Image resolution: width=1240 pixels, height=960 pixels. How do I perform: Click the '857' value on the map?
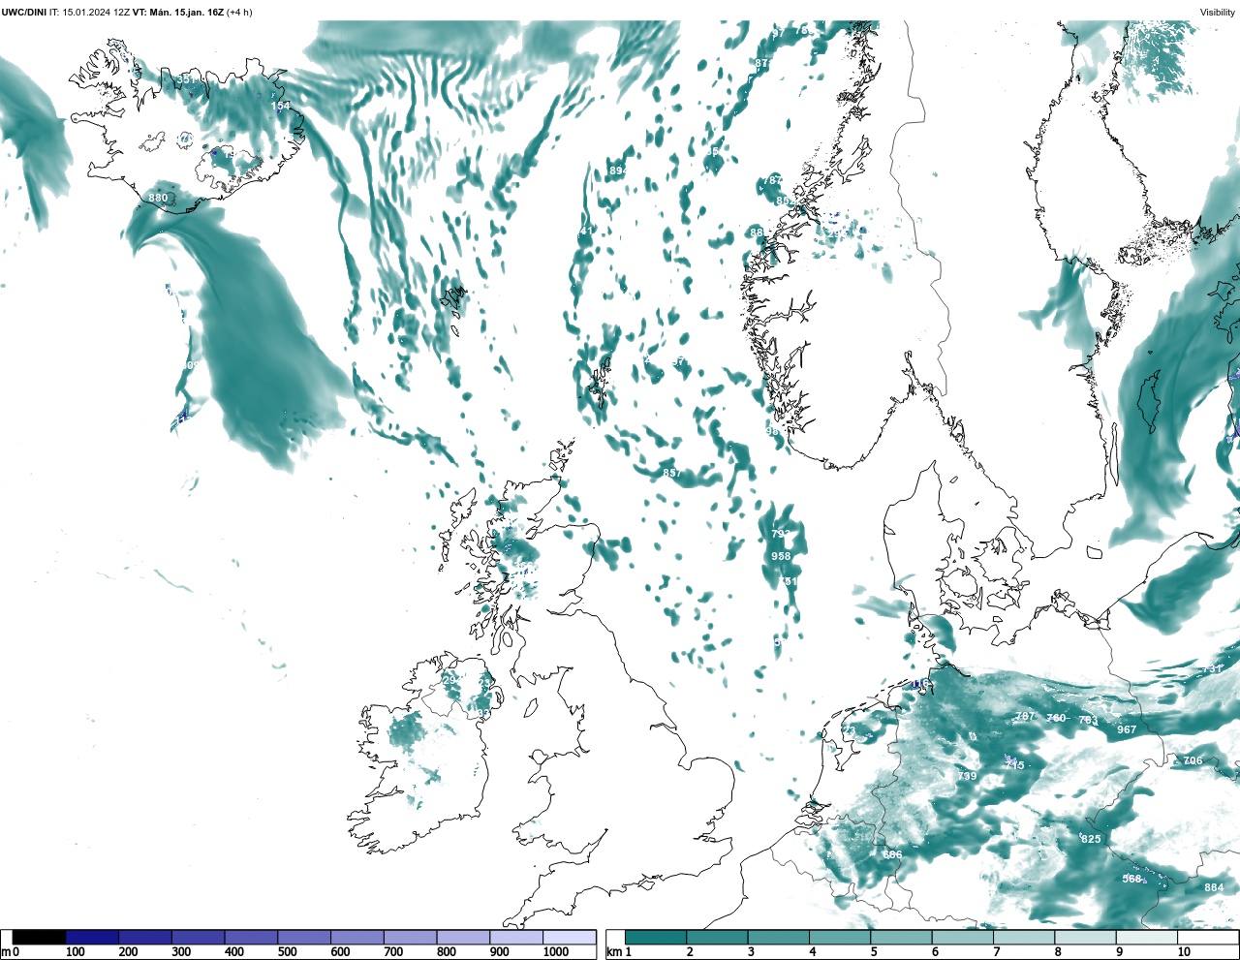(x=671, y=473)
